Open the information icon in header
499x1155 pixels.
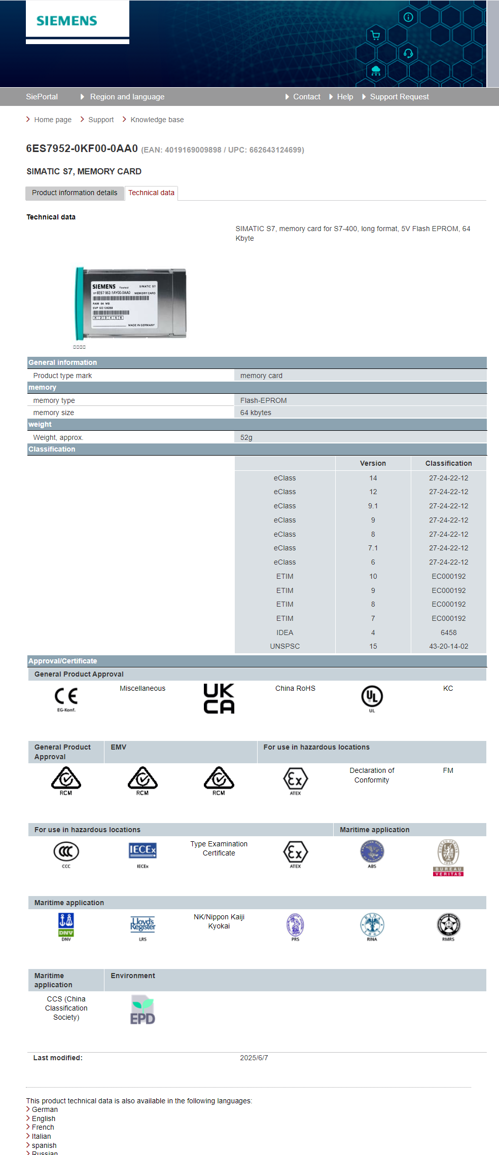click(408, 17)
